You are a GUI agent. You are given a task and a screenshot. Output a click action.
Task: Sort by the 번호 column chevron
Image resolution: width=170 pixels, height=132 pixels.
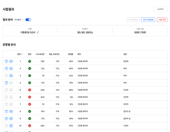click(22, 54)
